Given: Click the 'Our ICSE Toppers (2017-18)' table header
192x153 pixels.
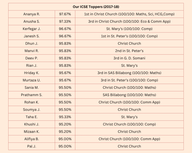Looking at the screenshot, I should [96, 7].
